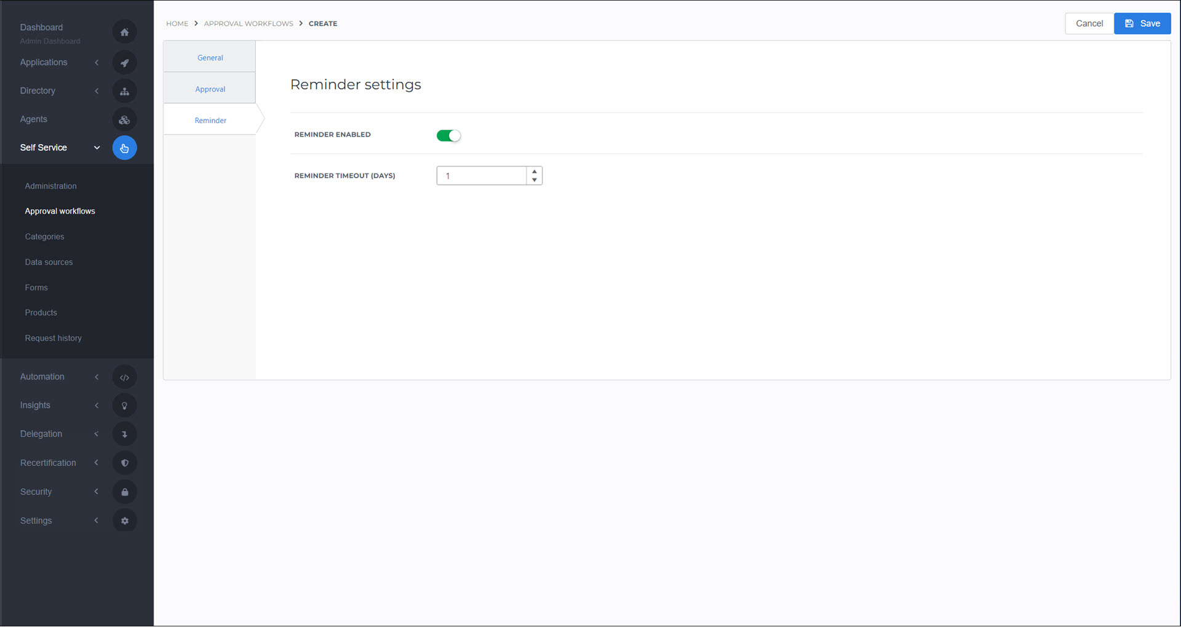
Task: Collapse the Self Service menu section
Action: point(97,148)
